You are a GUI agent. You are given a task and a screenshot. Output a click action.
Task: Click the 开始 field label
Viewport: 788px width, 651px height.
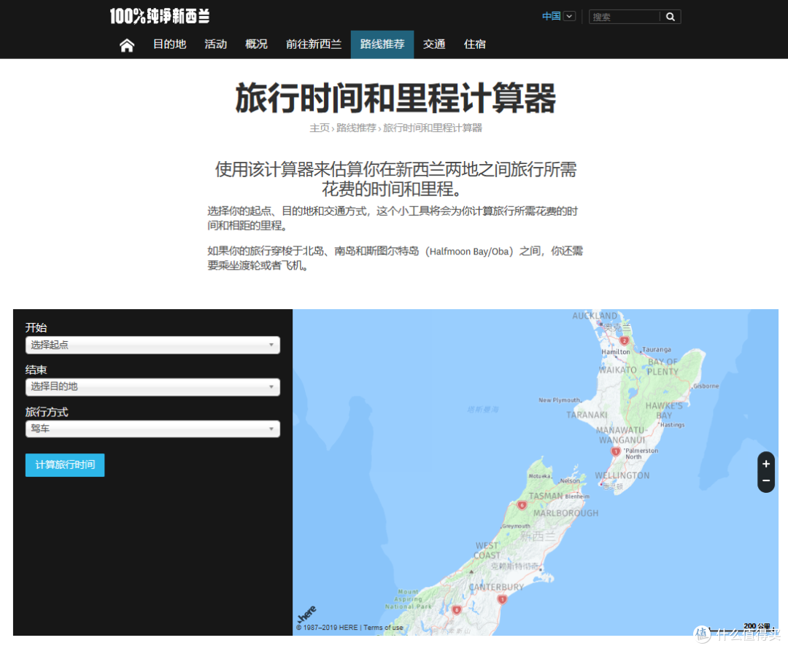point(36,328)
